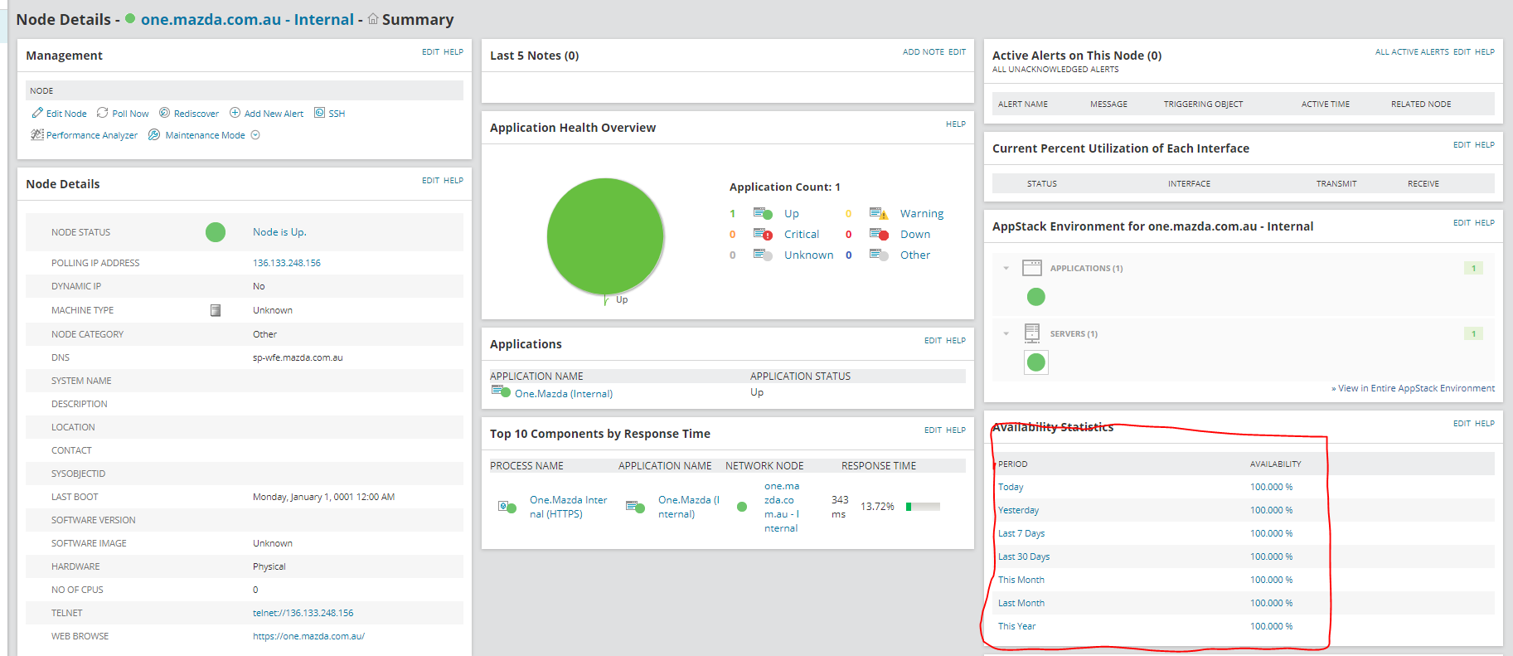Click the Poll Now refresh icon
Screen dimensions: 1513x656
coord(103,113)
